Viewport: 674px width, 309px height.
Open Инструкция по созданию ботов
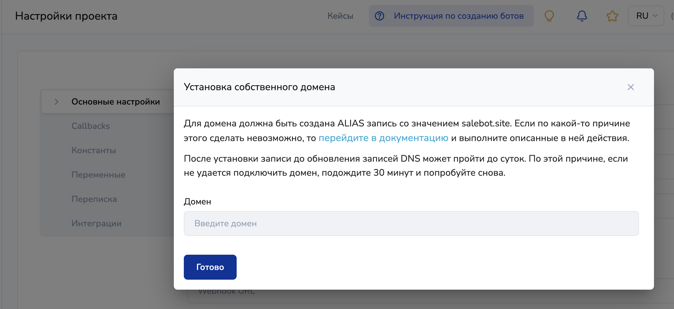coord(458,16)
